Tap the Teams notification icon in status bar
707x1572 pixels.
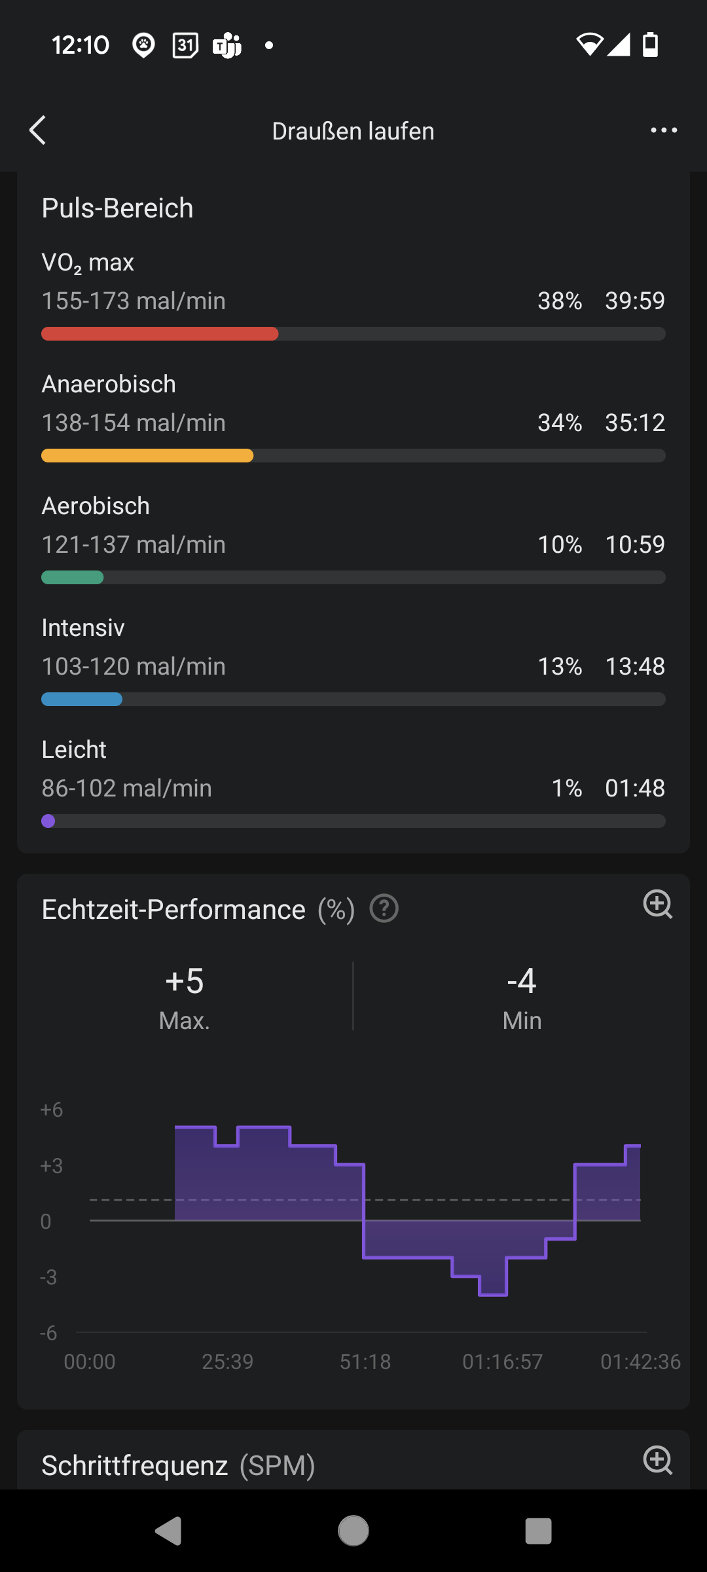tap(227, 45)
